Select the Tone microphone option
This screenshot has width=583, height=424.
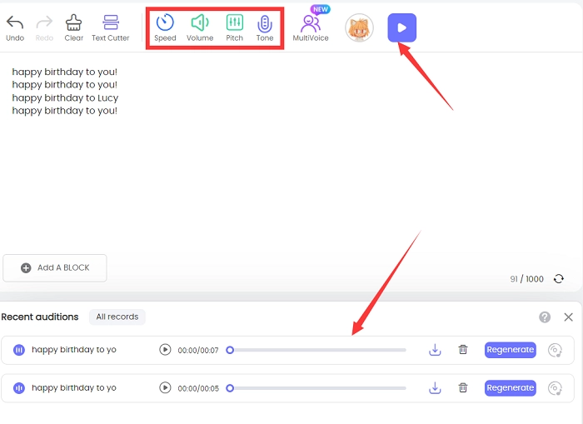[x=265, y=23]
